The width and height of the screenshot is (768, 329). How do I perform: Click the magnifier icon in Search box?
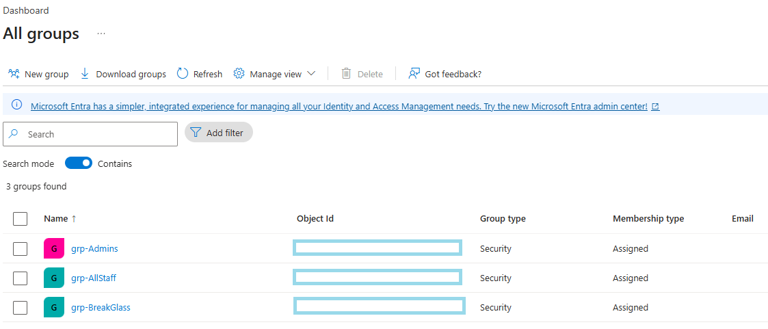[14, 133]
